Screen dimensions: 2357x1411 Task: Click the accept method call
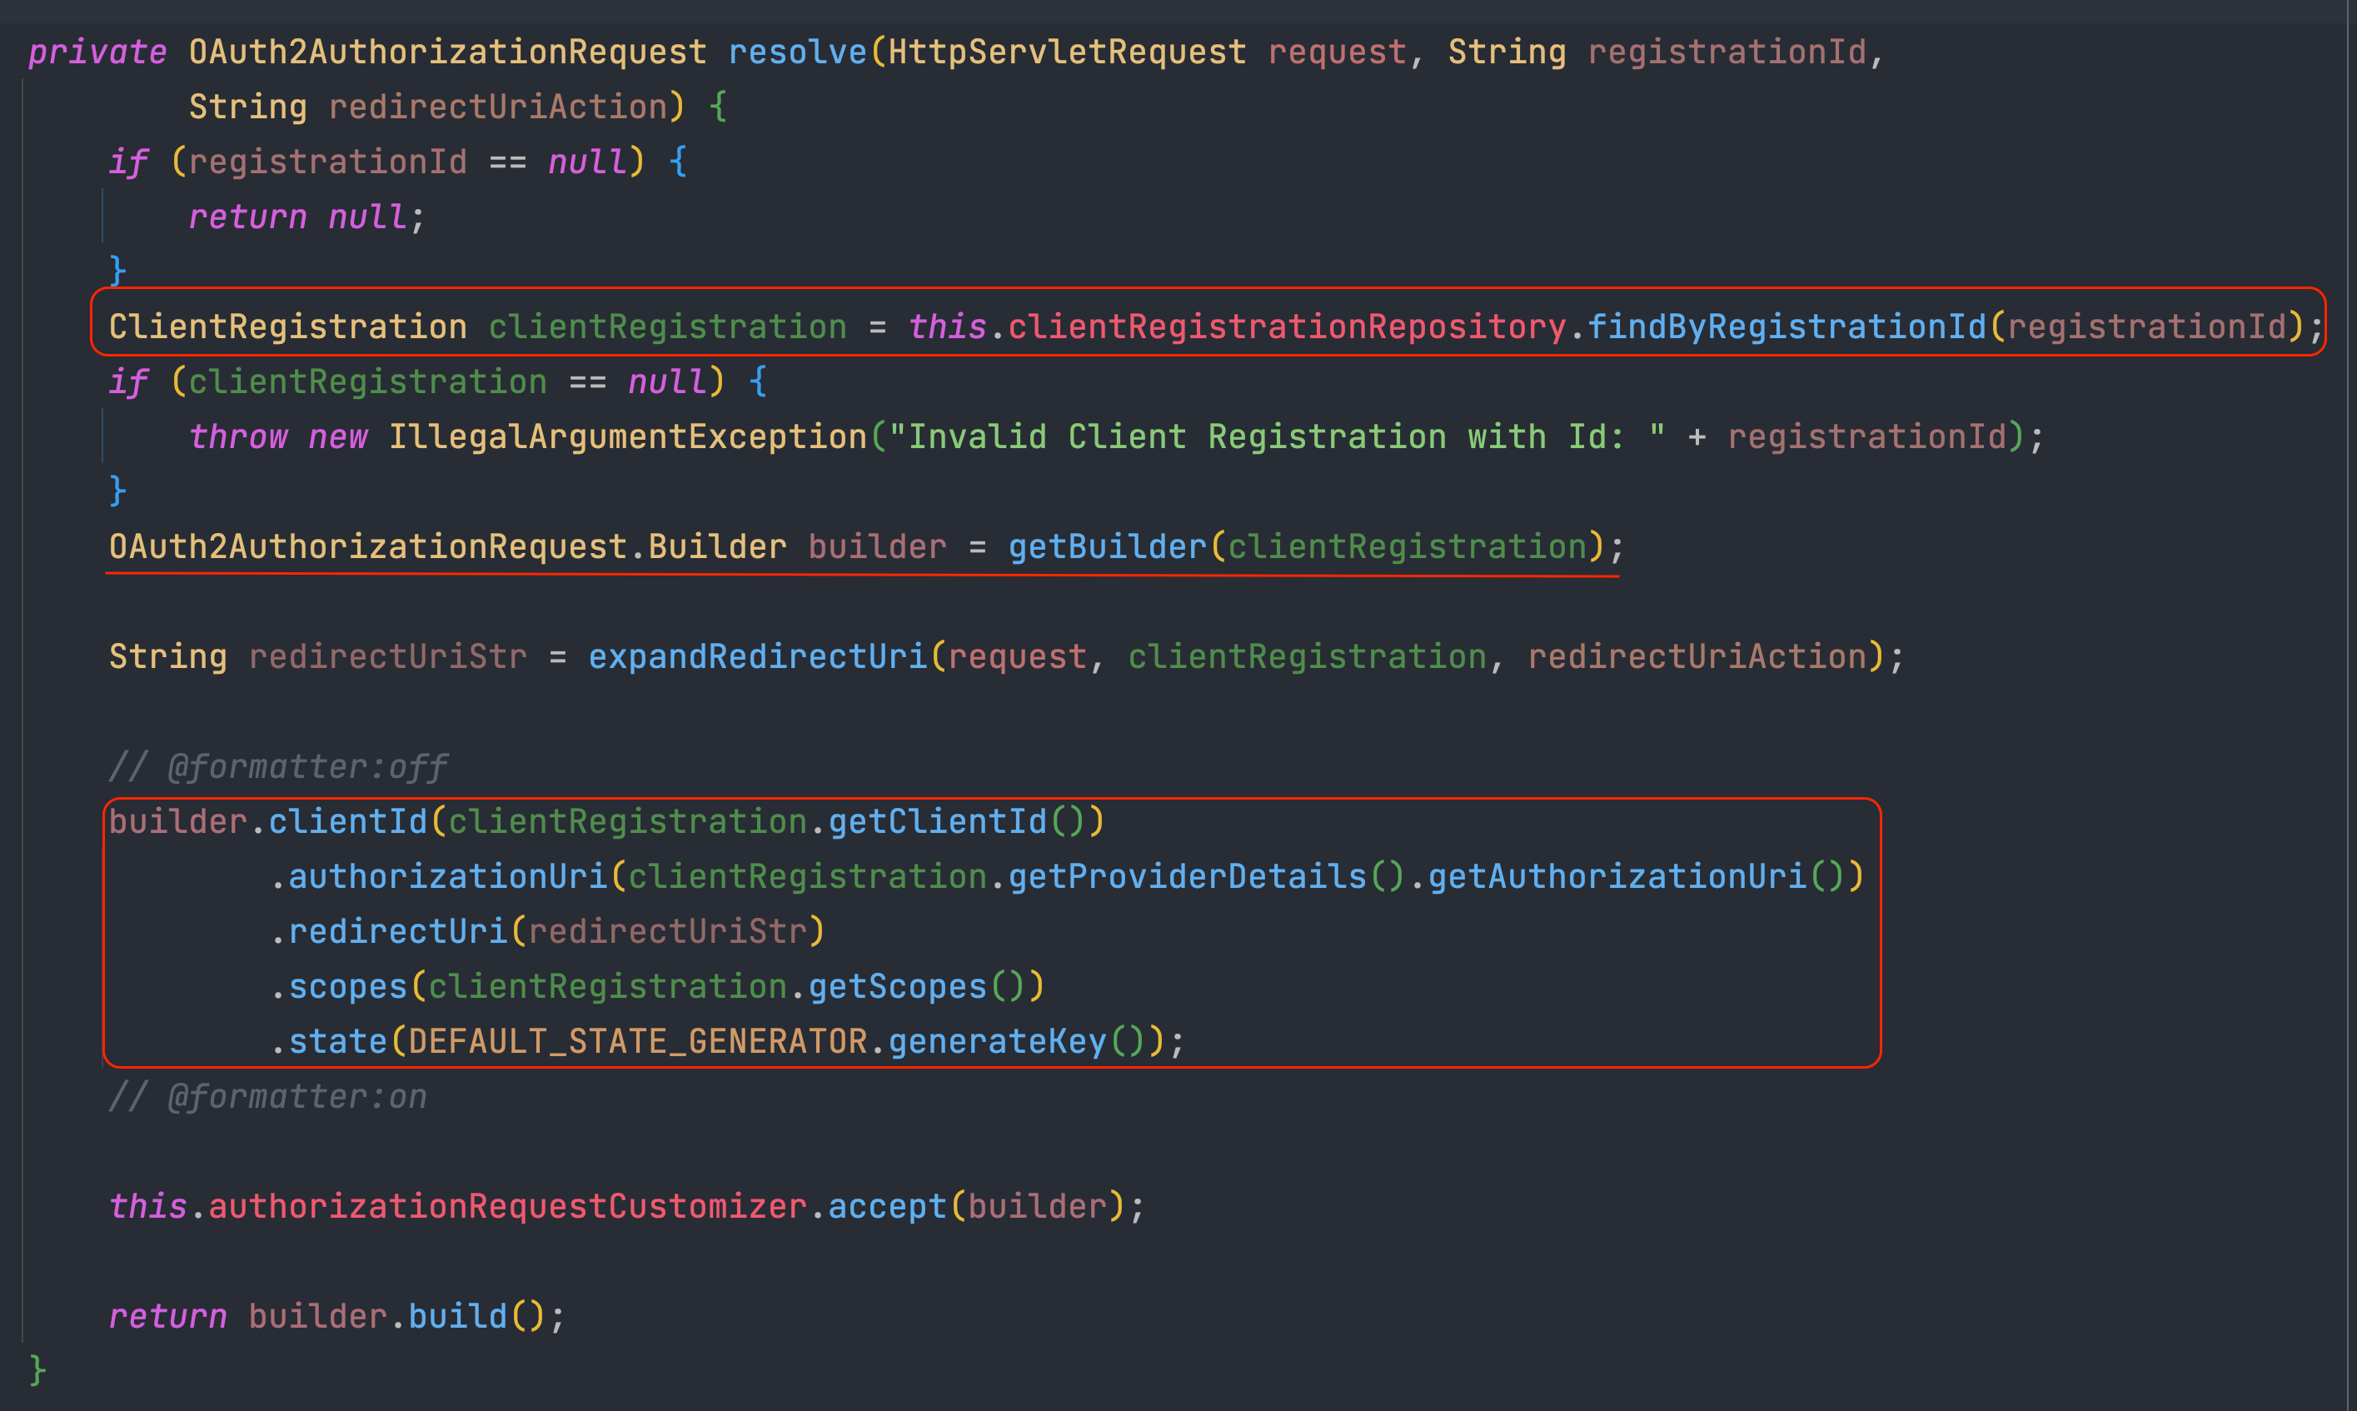(x=887, y=1205)
